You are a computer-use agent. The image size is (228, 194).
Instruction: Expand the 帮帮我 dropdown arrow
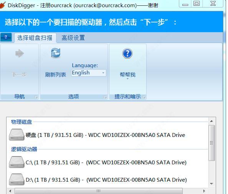(127, 79)
